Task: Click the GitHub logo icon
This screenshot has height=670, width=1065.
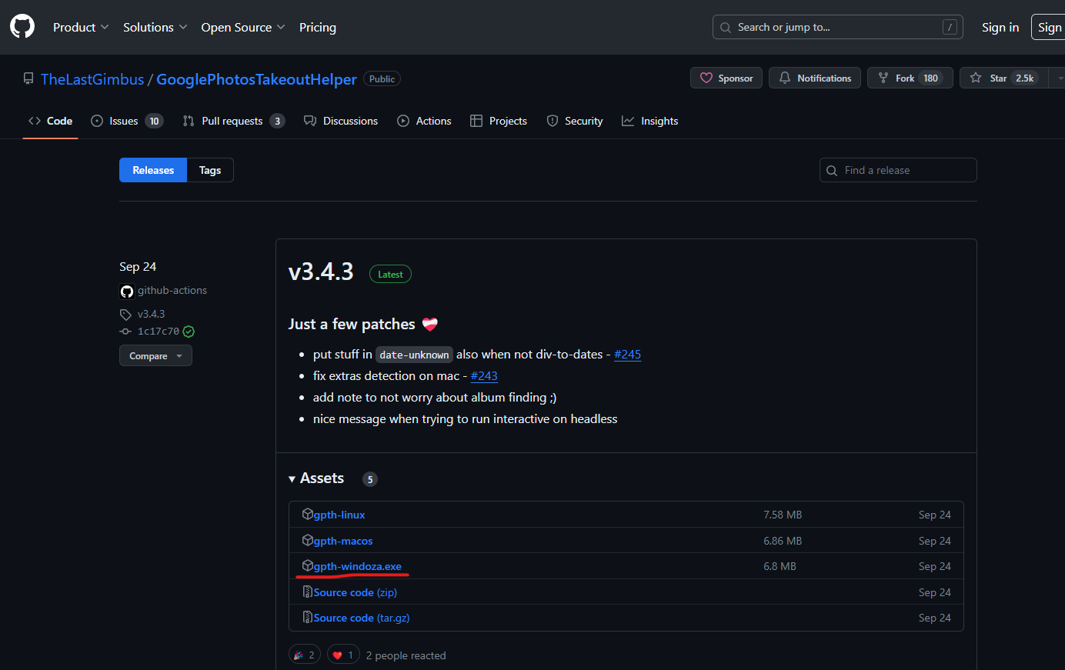Action: click(22, 27)
